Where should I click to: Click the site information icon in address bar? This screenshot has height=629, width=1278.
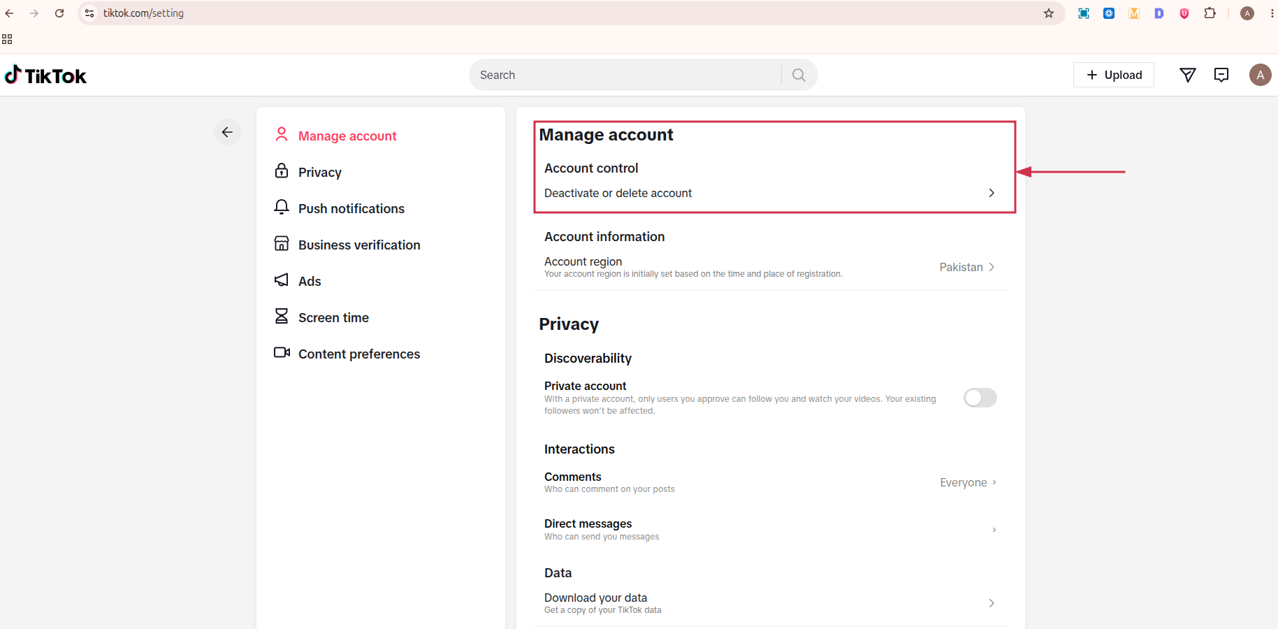pyautogui.click(x=89, y=13)
